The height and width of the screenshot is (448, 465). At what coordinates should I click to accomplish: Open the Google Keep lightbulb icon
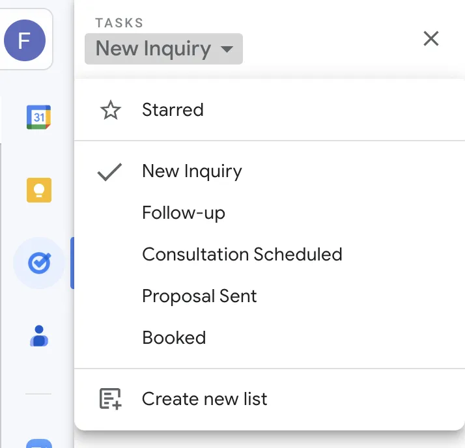click(38, 190)
